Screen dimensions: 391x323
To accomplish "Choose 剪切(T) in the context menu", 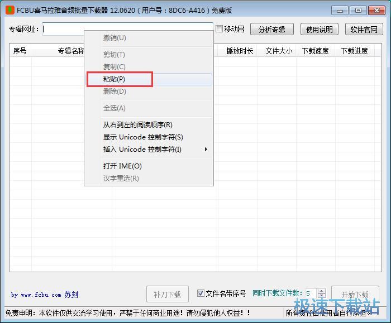I will pyautogui.click(x=149, y=54).
